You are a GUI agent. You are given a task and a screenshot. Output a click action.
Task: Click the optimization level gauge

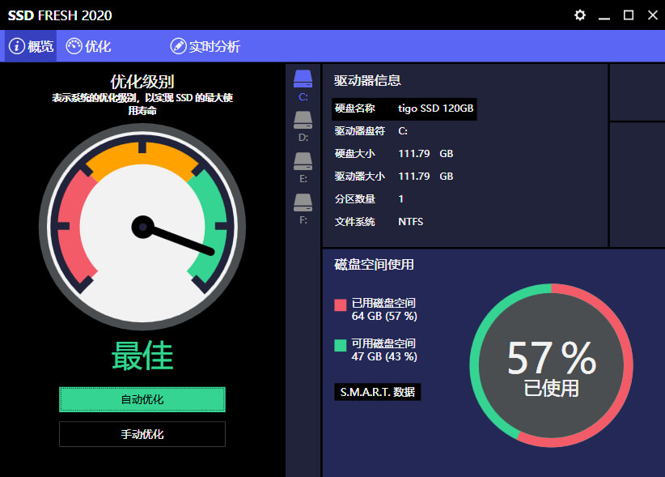(x=142, y=227)
